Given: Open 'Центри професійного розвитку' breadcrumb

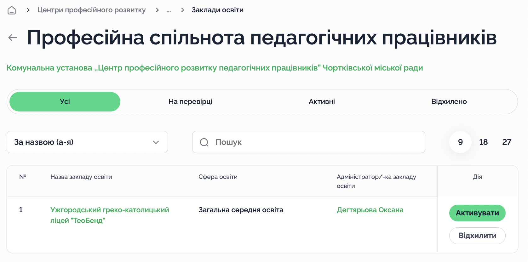Looking at the screenshot, I should (91, 10).
